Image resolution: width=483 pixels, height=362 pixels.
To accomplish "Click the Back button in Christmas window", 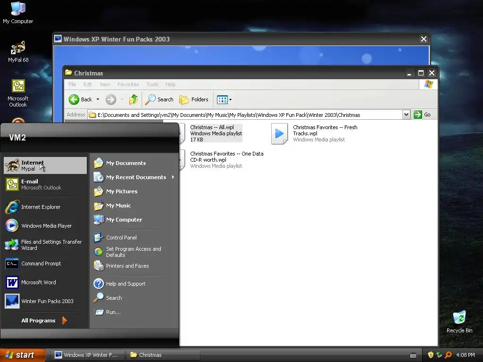I will tap(80, 99).
